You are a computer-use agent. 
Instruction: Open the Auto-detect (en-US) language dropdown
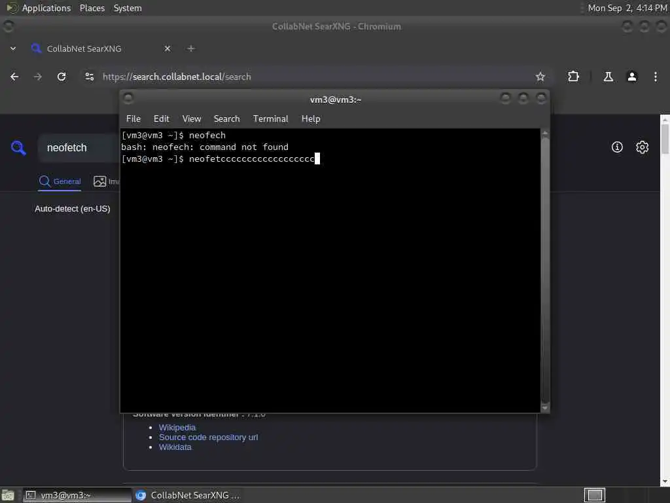click(73, 209)
